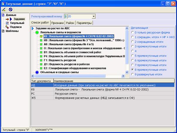The height and width of the screenshot is (133, 177).
Task: Select Подписи in the sidebar tree
Action: (16, 27)
